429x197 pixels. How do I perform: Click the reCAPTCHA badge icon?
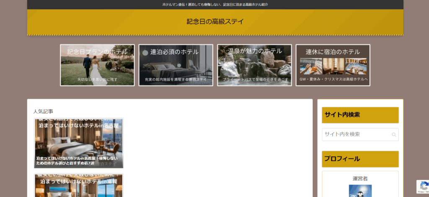click(x=422, y=187)
